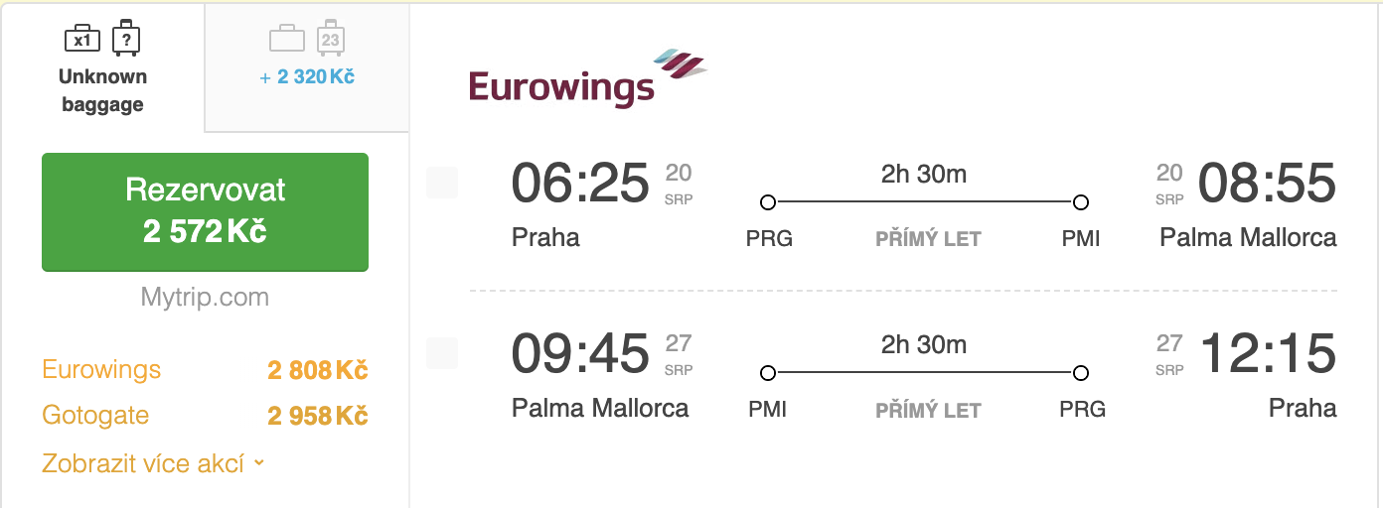Tick the checkbox for the 06:25 Praha flight
1383x508 pixels.
coord(442,183)
